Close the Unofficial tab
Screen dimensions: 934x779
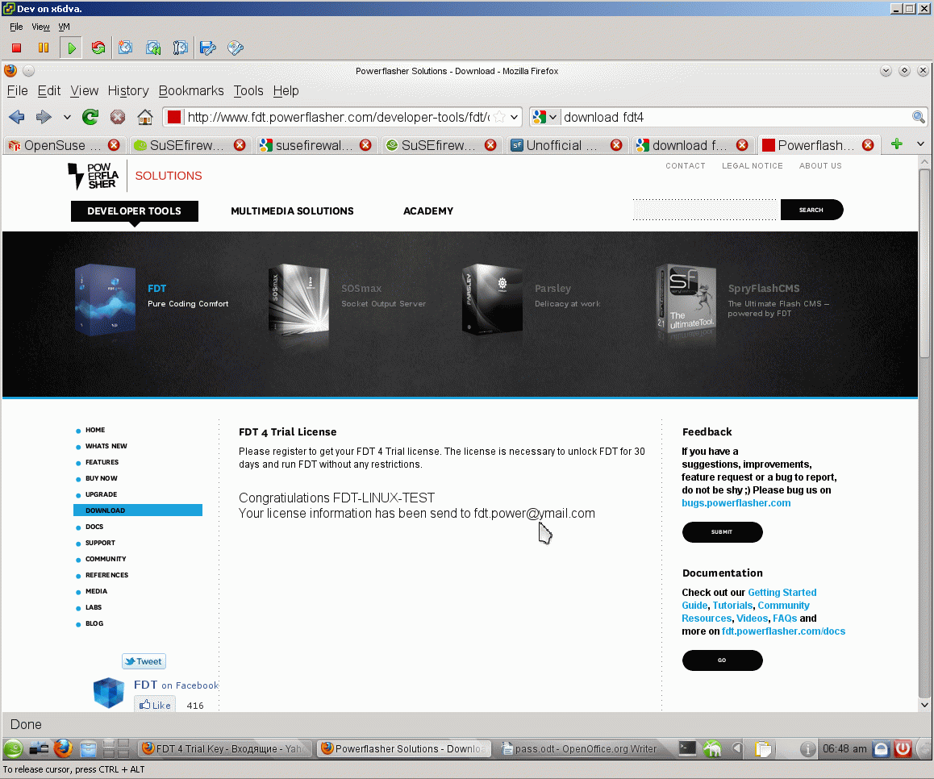coord(616,144)
